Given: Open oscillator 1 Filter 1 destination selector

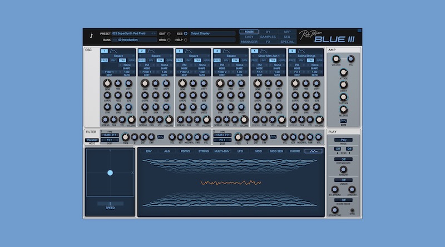Looking at the screenshot, I should point(109,72).
